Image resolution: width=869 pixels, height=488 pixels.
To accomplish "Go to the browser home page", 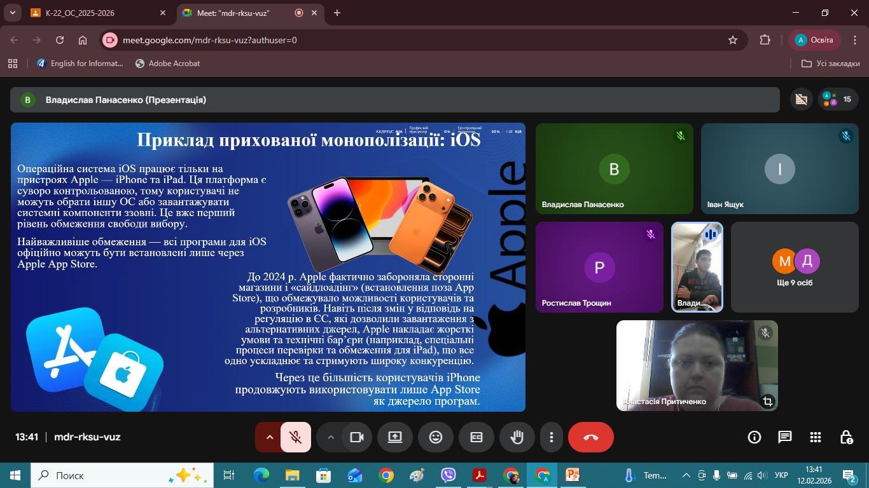I will (83, 40).
